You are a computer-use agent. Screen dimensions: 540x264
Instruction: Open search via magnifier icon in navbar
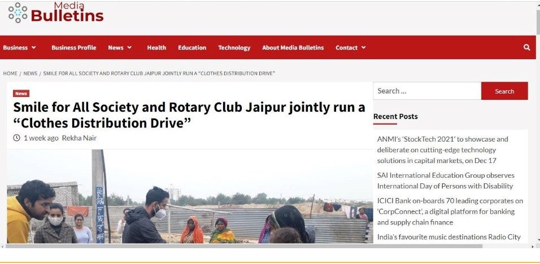pos(526,48)
